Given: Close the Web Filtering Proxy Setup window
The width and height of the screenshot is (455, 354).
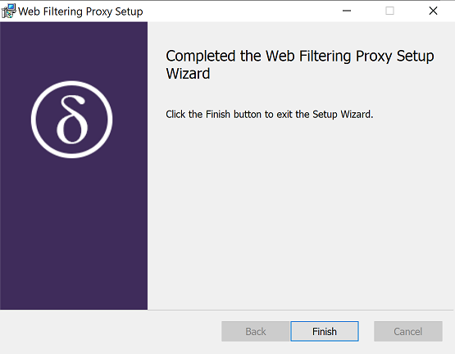Looking at the screenshot, I should (433, 11).
